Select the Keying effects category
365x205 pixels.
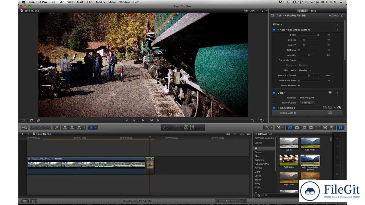pos(258,168)
